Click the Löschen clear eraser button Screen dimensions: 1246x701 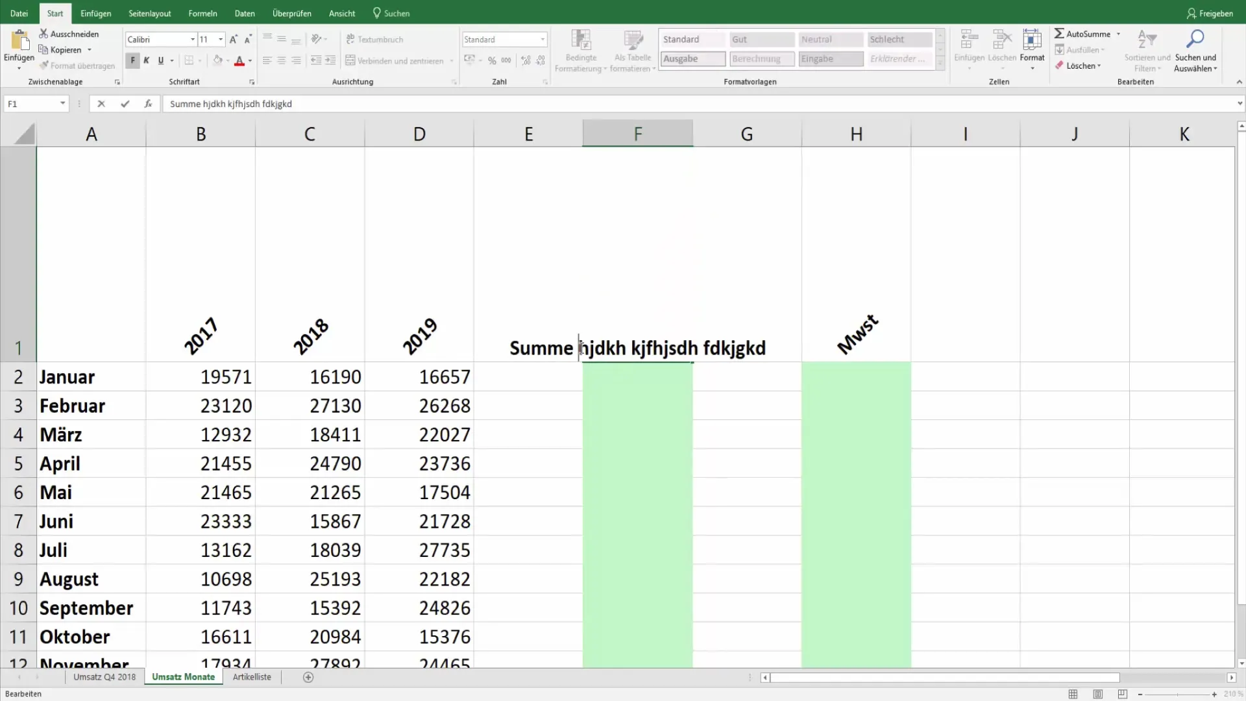1077,66
